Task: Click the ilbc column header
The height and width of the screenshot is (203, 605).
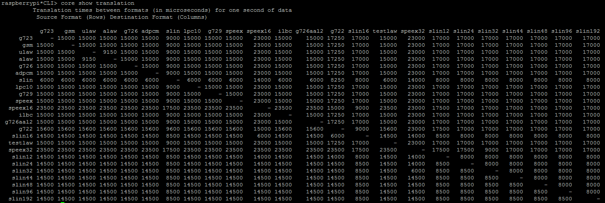Action: 285,31
